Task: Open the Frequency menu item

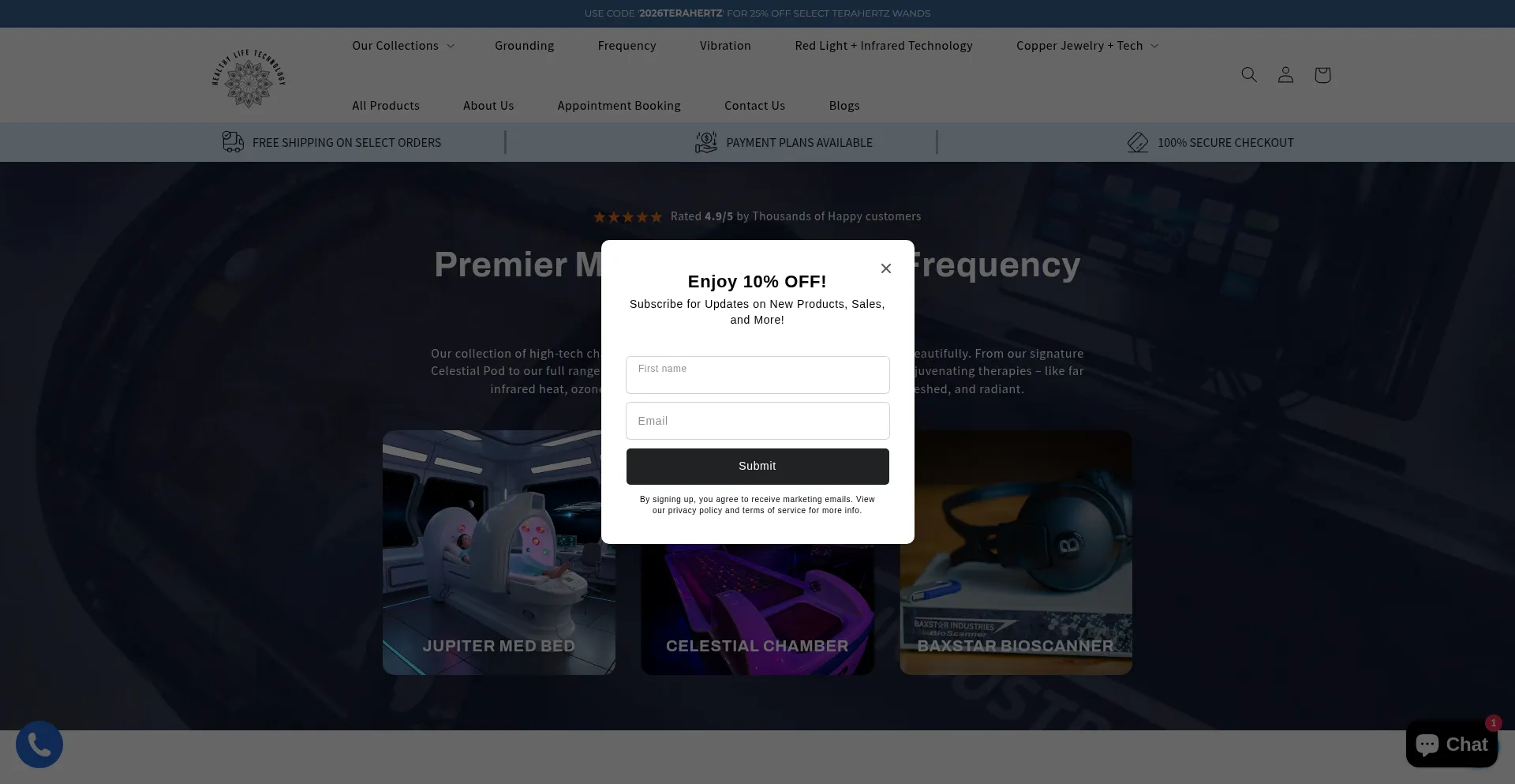Action: pyautogui.click(x=627, y=46)
